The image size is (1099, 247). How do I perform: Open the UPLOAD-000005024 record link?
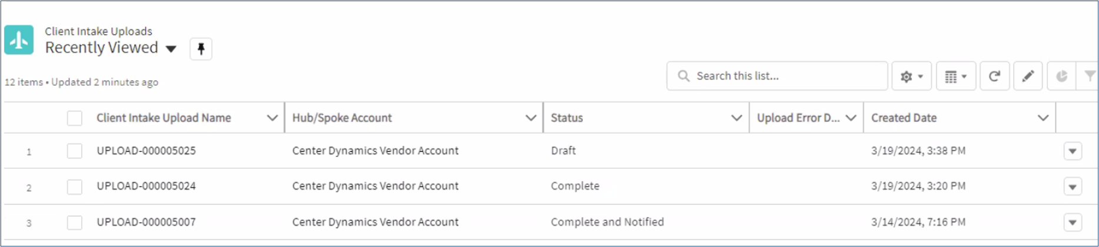pos(146,186)
